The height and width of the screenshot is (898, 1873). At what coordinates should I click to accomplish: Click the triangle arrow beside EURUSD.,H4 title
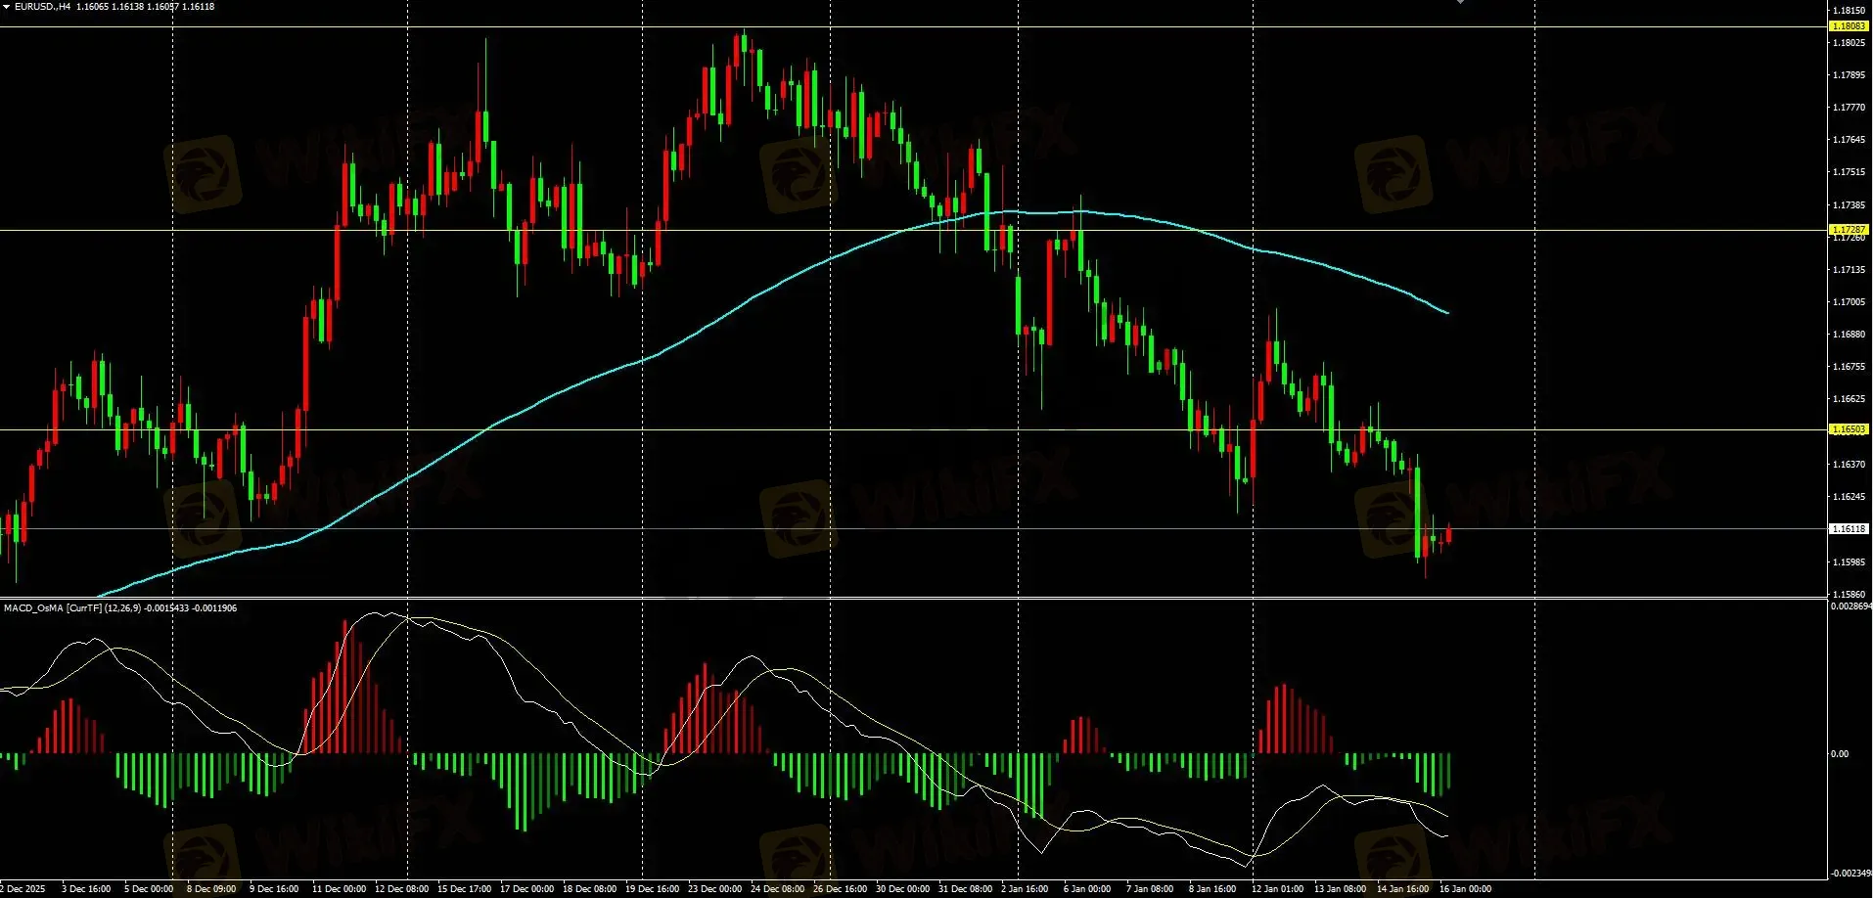point(6,7)
